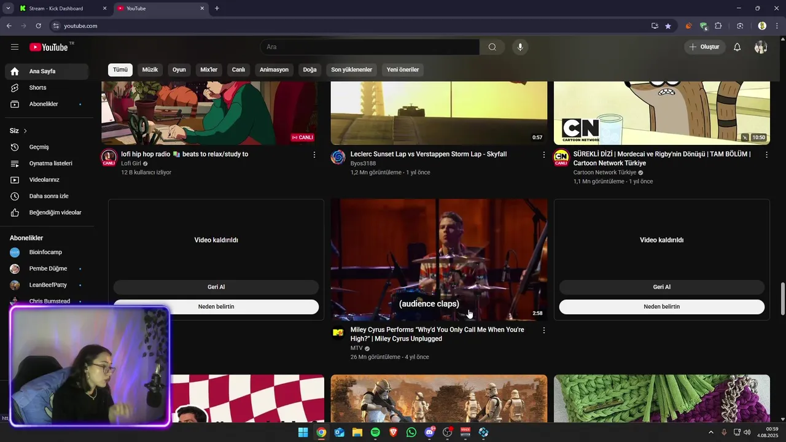Screen dimensions: 786x442
Task: Click Geri Al on the right removed video
Action: (662, 287)
